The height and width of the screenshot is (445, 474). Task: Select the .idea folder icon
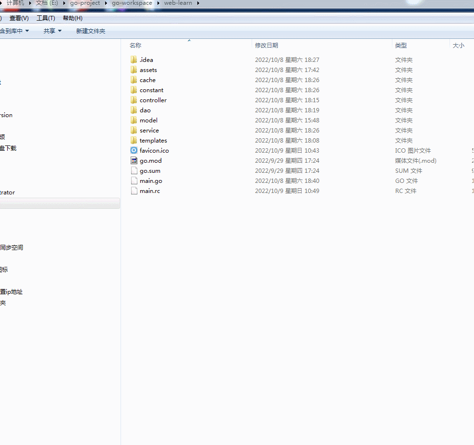[134, 60]
